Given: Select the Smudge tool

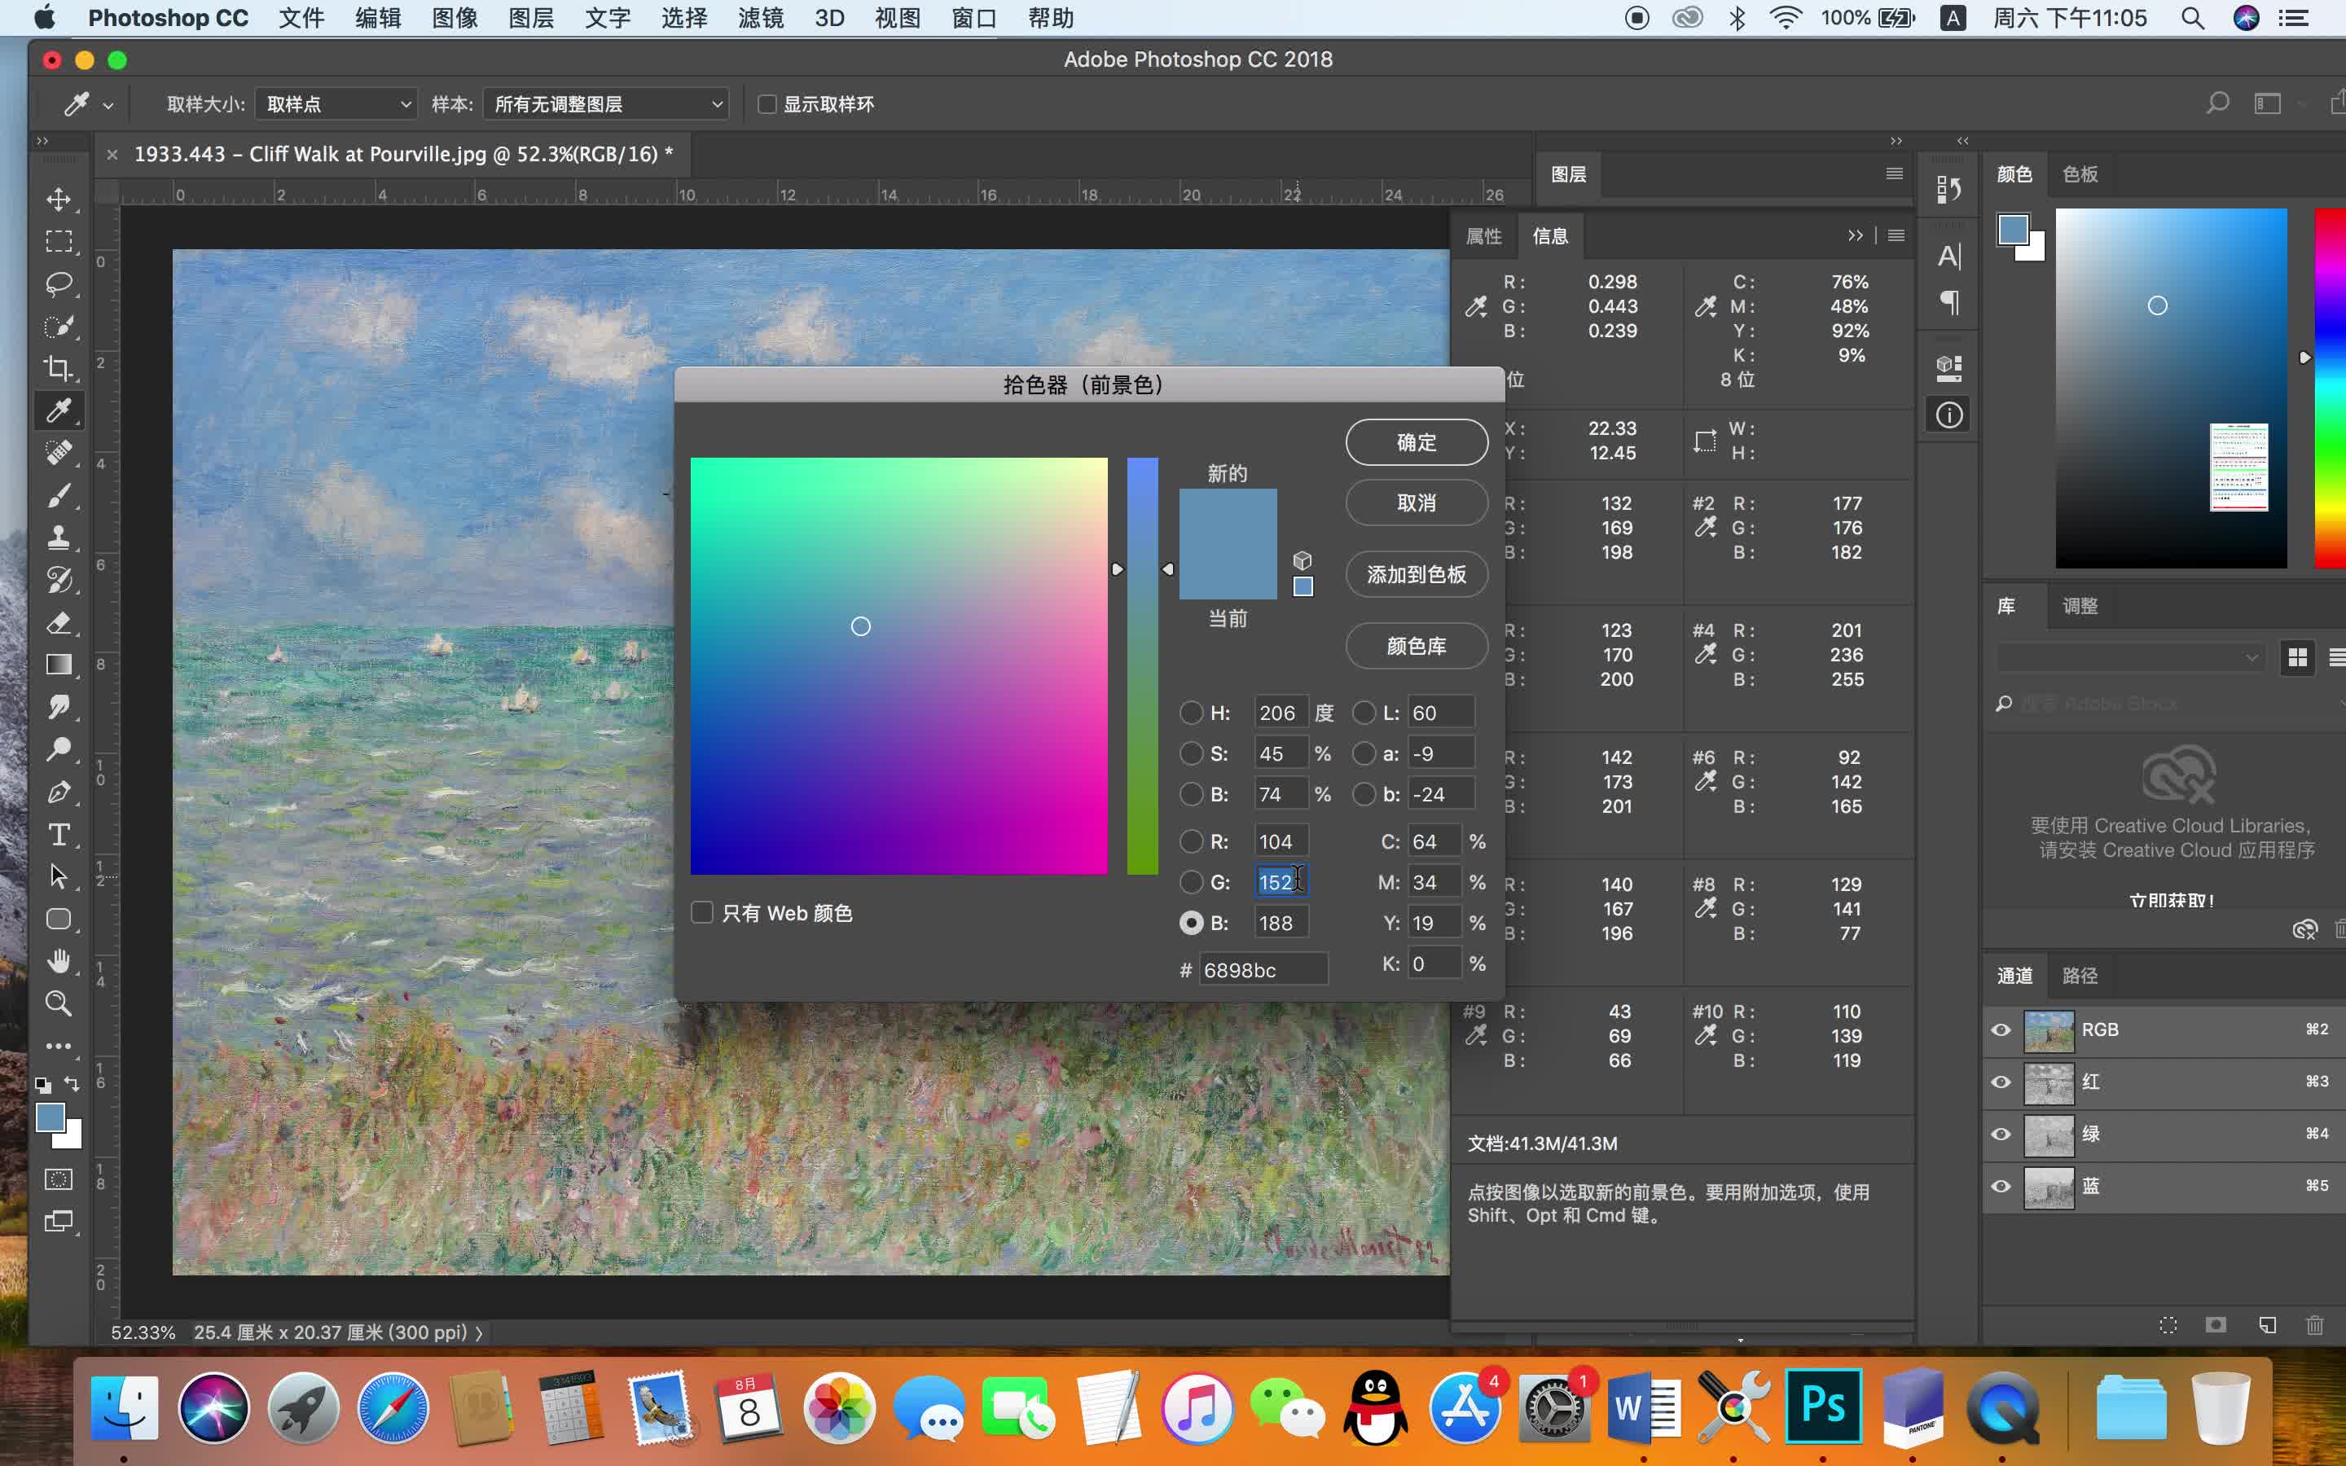Looking at the screenshot, I should [x=58, y=707].
